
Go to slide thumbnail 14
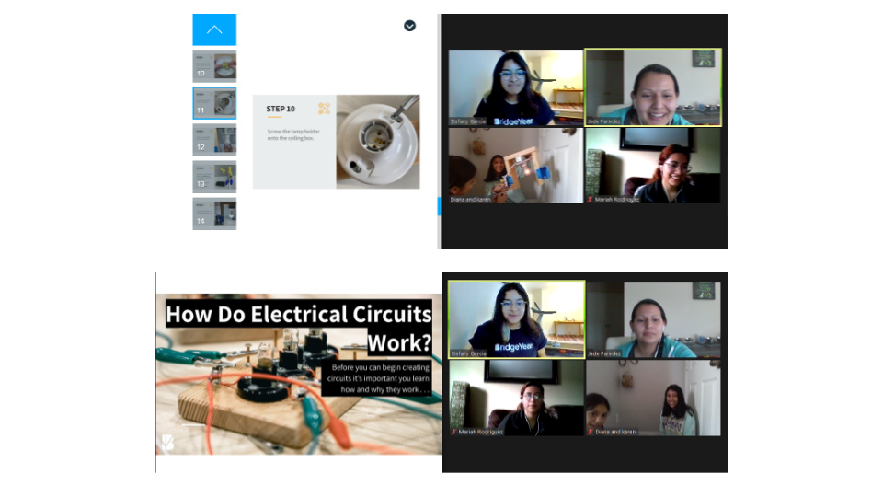(214, 214)
